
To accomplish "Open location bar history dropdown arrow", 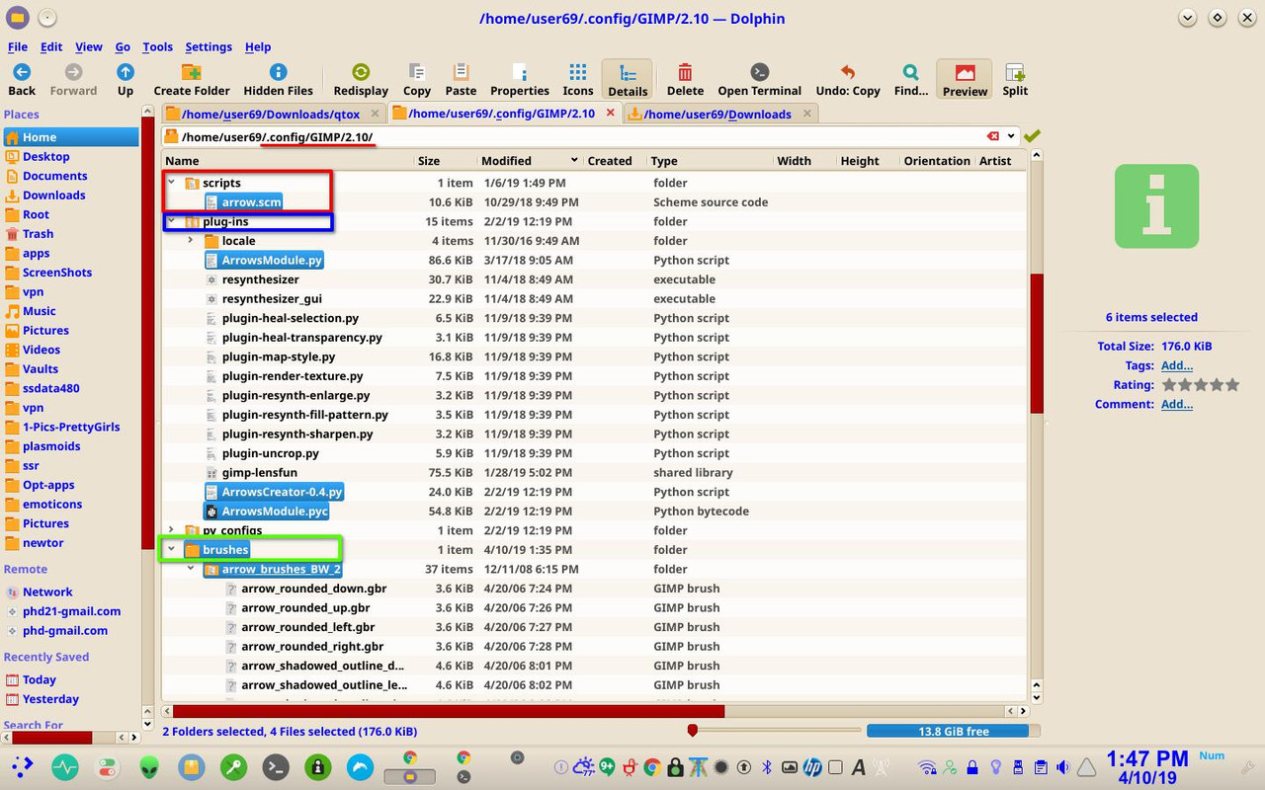I will click(x=1011, y=136).
